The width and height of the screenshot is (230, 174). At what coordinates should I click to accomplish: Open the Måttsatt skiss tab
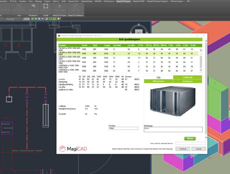tap(159, 81)
